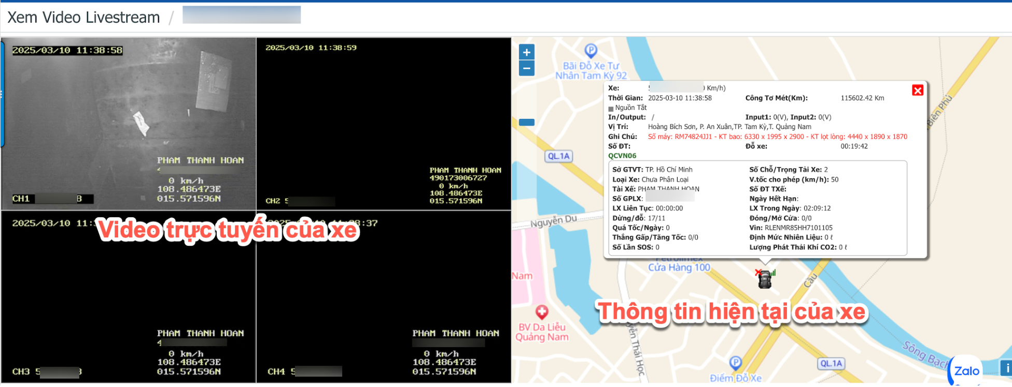
Task: Click the blurred breadcrumb after the page title
Action: tap(242, 15)
